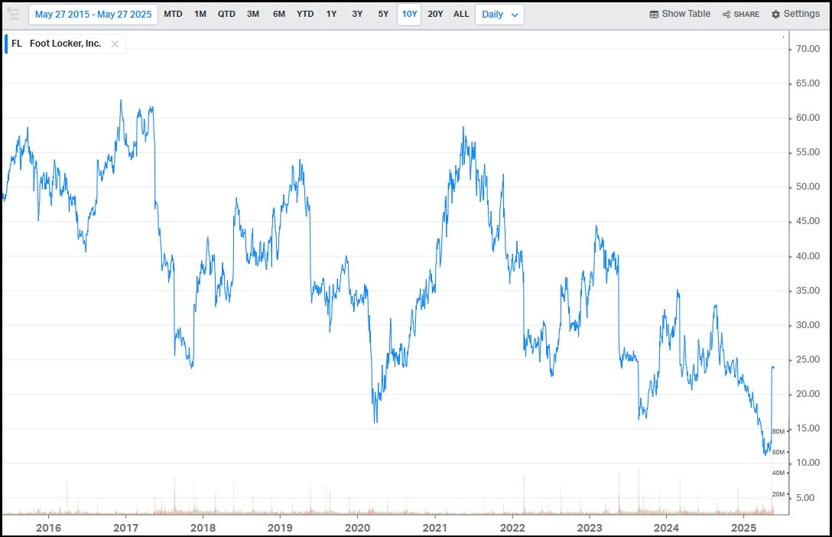This screenshot has width=832, height=537.
Task: Click the Show Table grid icon
Action: pos(654,15)
